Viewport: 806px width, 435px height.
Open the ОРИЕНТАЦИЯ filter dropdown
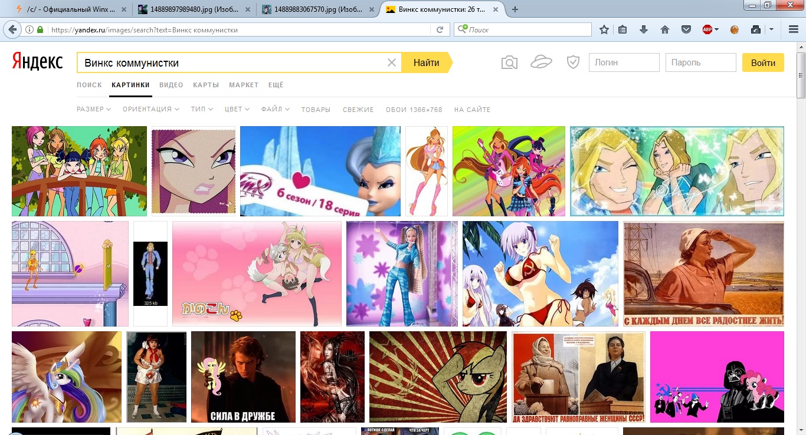[151, 110]
